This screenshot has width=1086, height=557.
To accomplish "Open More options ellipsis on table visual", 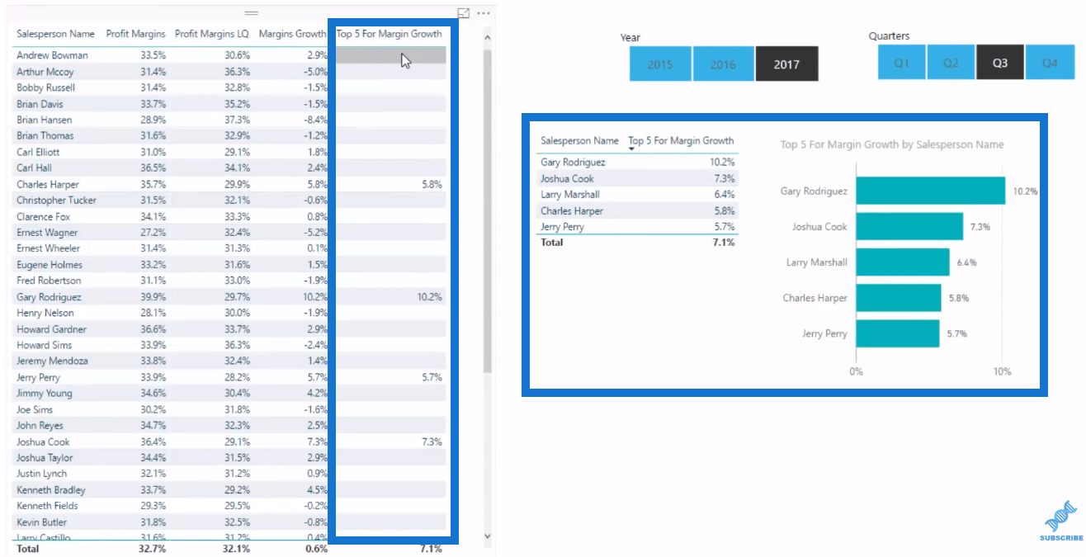I will [484, 13].
